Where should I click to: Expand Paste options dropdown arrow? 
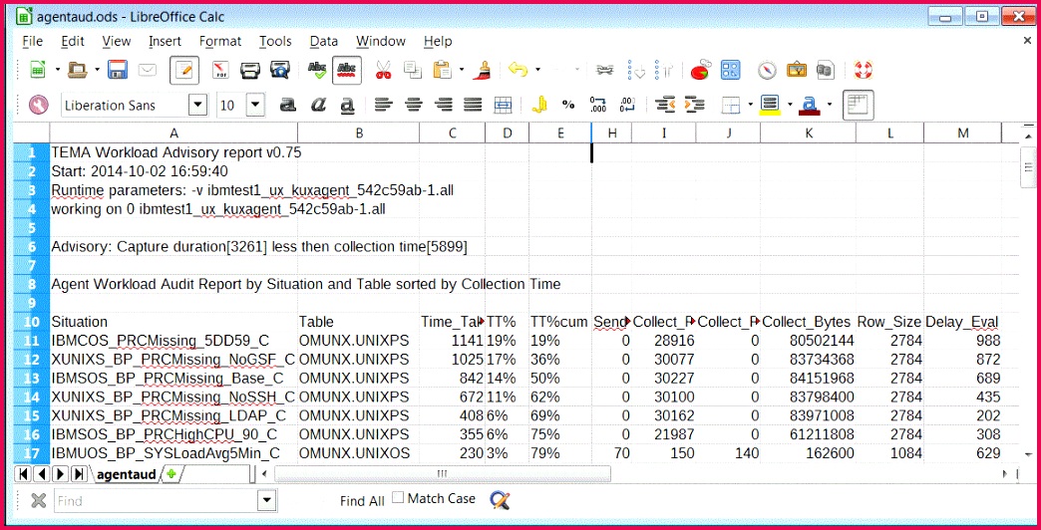pos(461,69)
